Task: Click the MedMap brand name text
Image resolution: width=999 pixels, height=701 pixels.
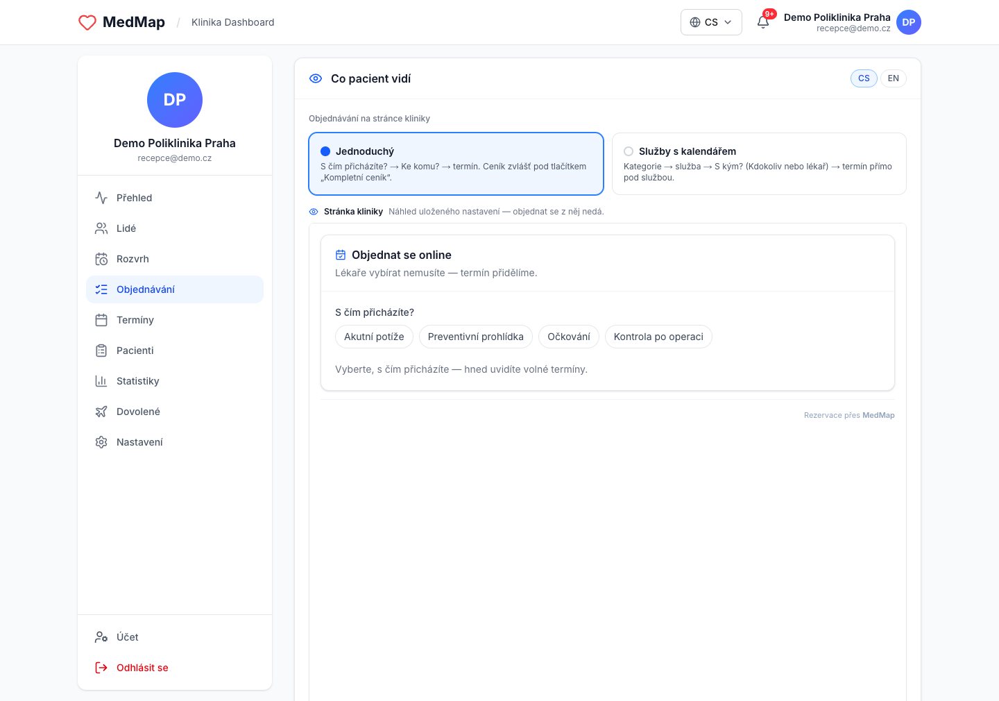Action: 134,22
